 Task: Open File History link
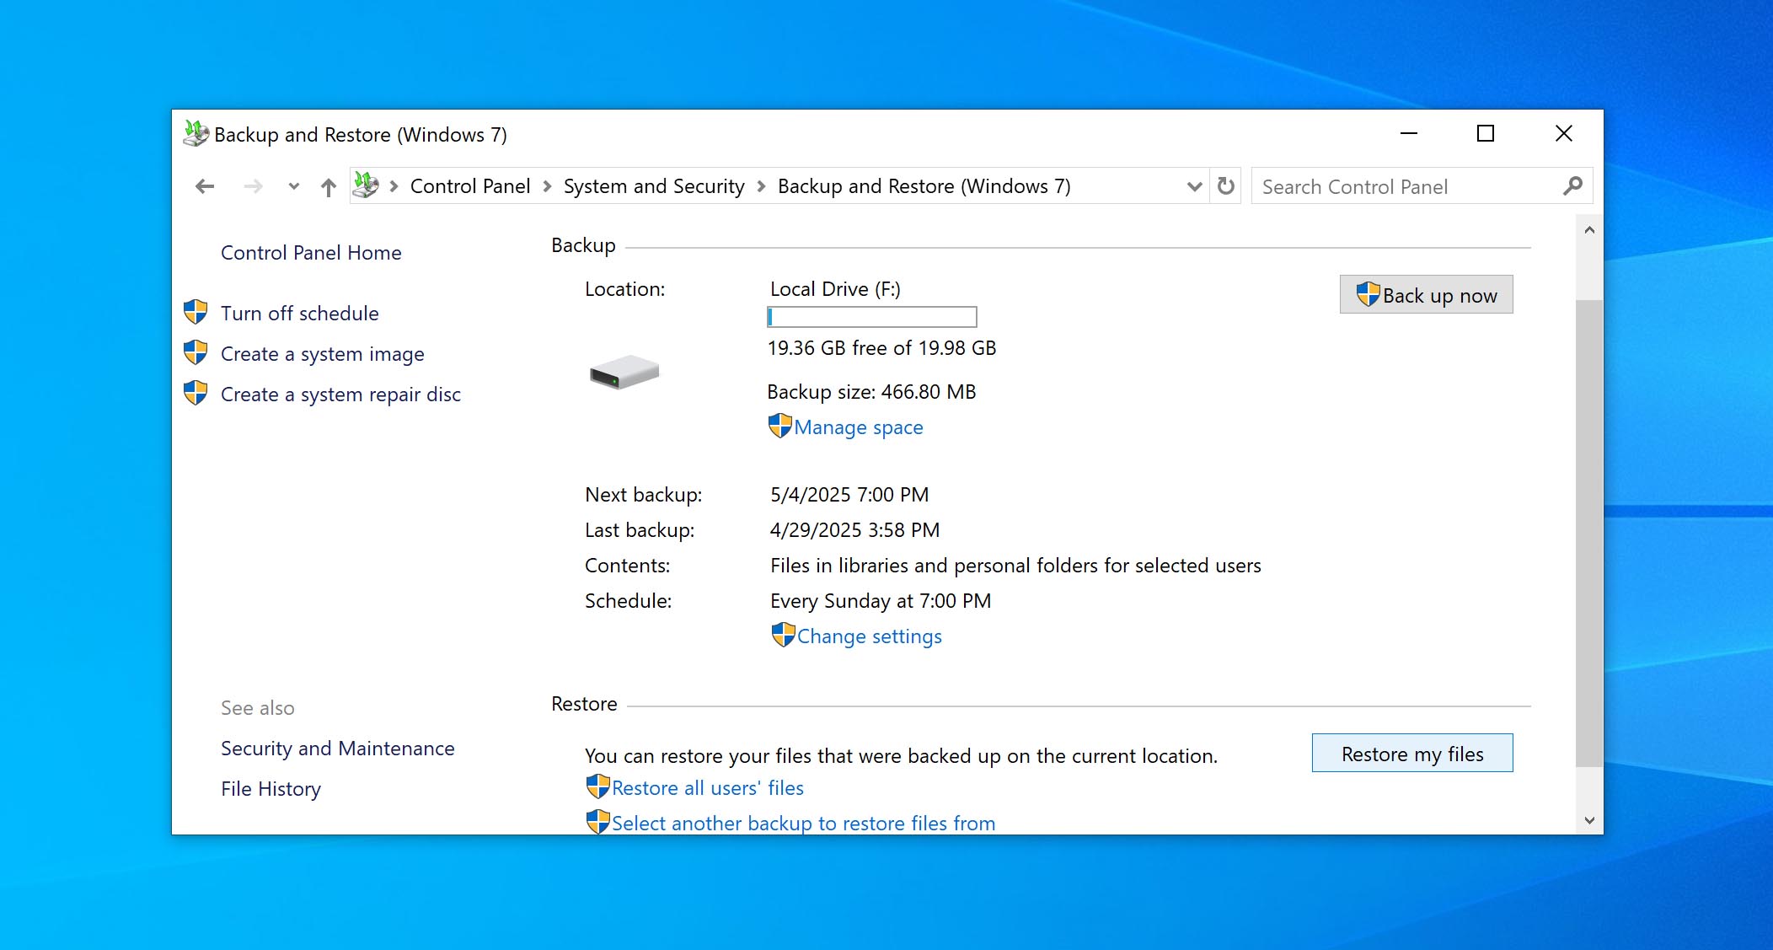(271, 789)
